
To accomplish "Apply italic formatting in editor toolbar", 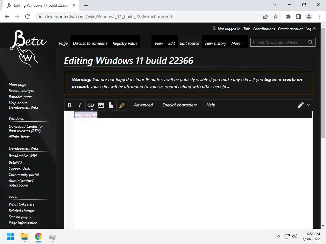I will pyautogui.click(x=80, y=105).
